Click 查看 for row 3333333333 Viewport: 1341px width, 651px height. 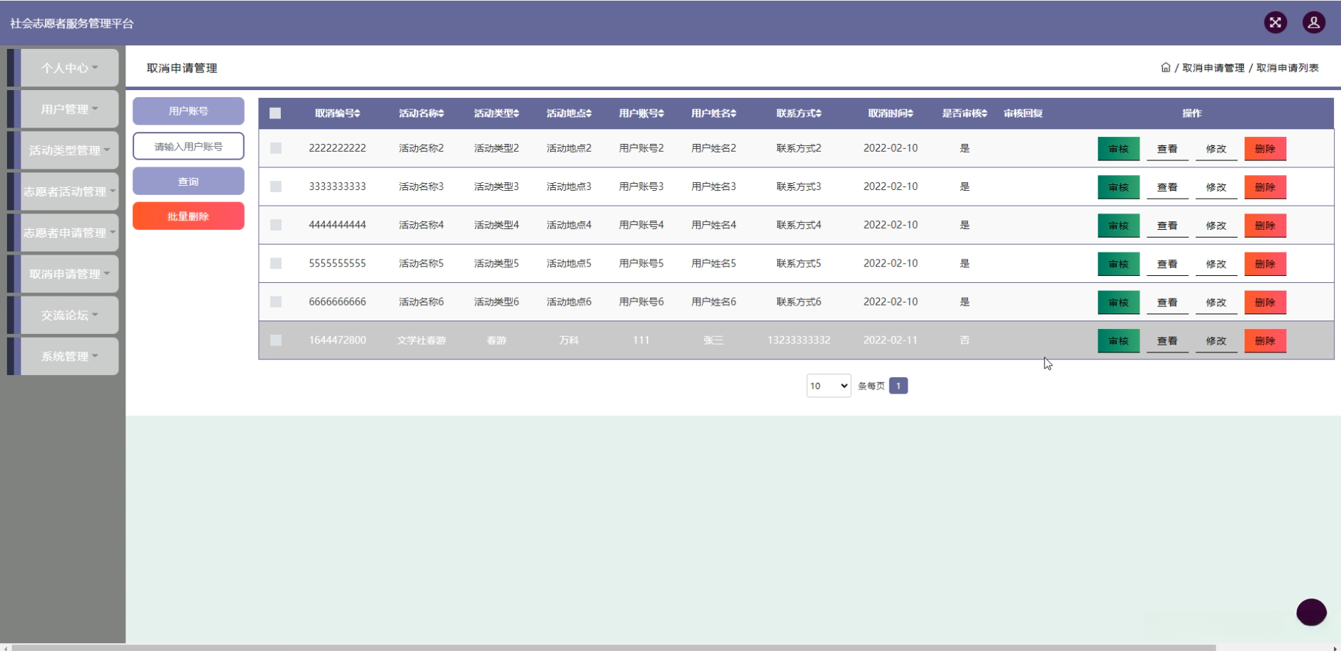[x=1167, y=187]
